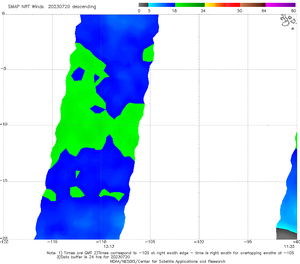Screen dimensions: 300x264
Task: Click the color bar label '34'
Action: tap(203, 11)
